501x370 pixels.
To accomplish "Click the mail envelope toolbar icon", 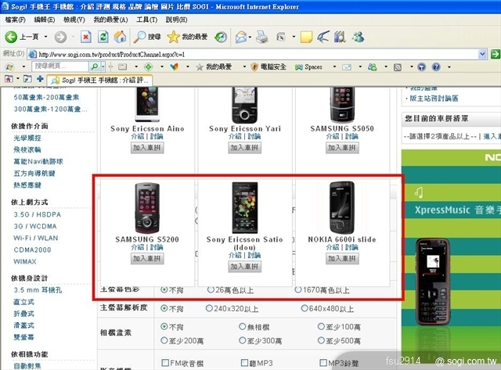I will coord(240,37).
